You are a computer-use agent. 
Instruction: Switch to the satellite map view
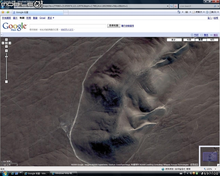(201, 40)
